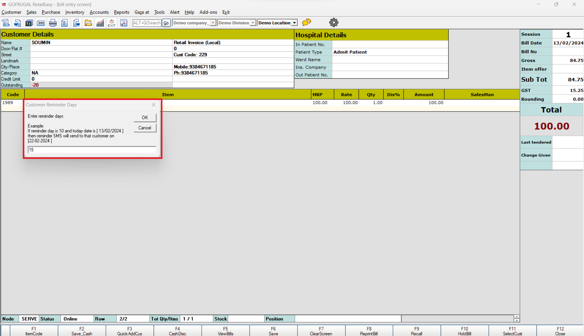584x336 pixels.
Task: Open the Inventory menu
Action: (x=75, y=12)
